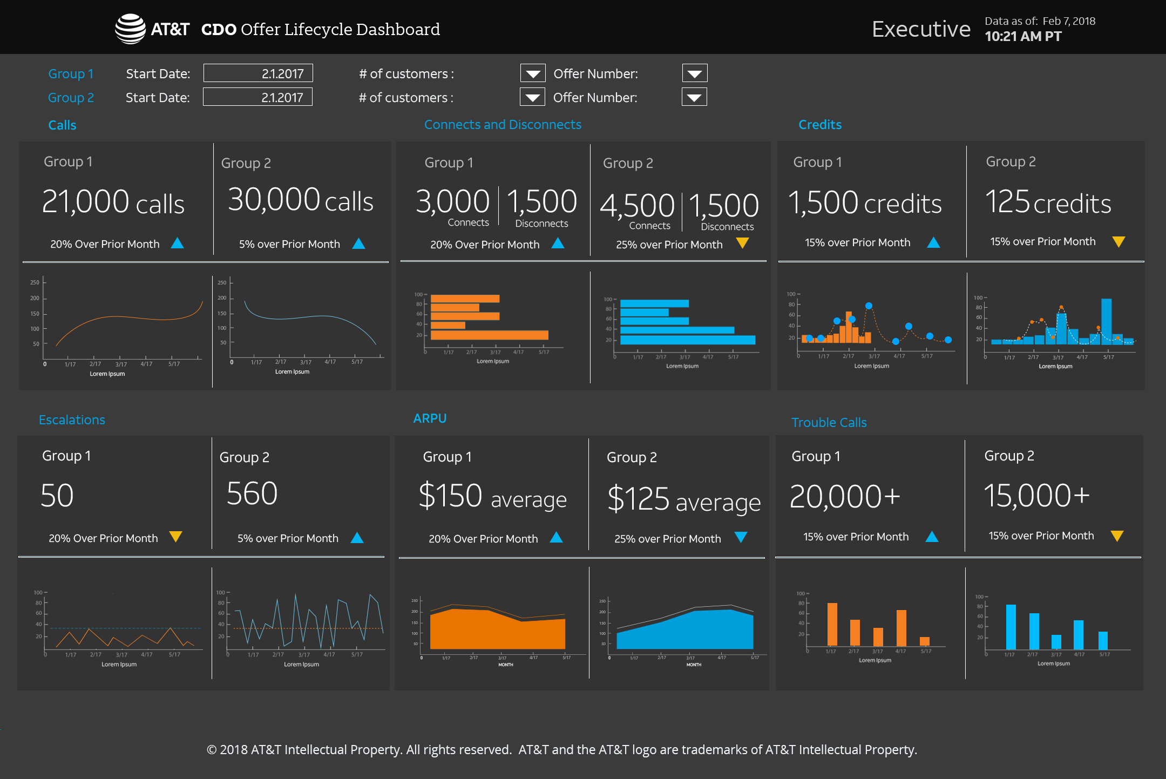1166x779 pixels.
Task: Click blue up arrow under Calls Group 1
Action: [x=177, y=243]
